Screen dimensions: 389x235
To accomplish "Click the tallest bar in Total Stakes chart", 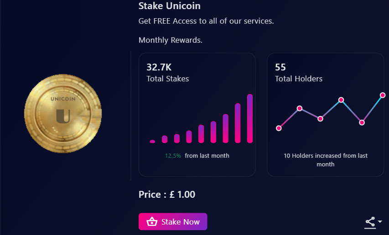I will click(250, 118).
